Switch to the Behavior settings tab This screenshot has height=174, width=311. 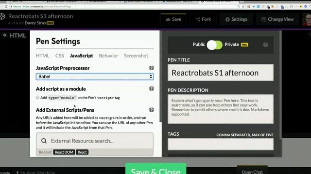[x=108, y=56]
